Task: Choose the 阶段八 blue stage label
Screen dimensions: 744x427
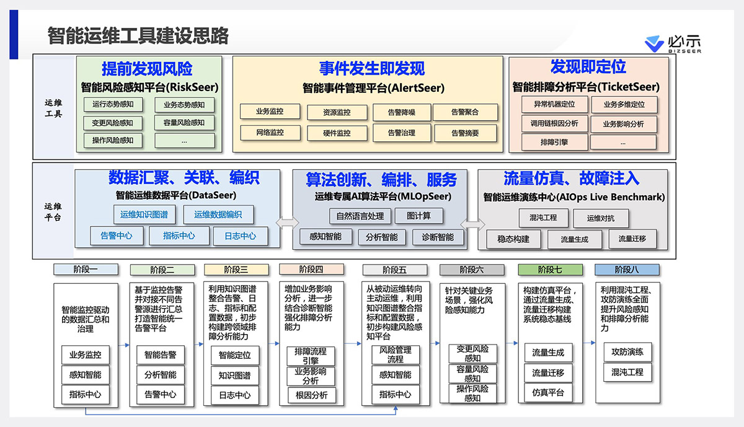Action: coord(627,270)
